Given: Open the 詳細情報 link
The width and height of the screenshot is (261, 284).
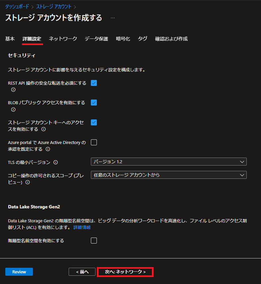Looking at the screenshot, I should (82, 227).
